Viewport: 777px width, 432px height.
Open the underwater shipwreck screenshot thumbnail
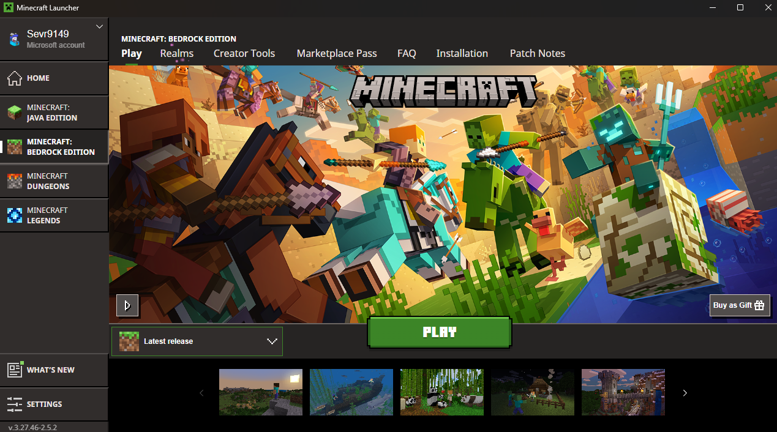(x=351, y=392)
